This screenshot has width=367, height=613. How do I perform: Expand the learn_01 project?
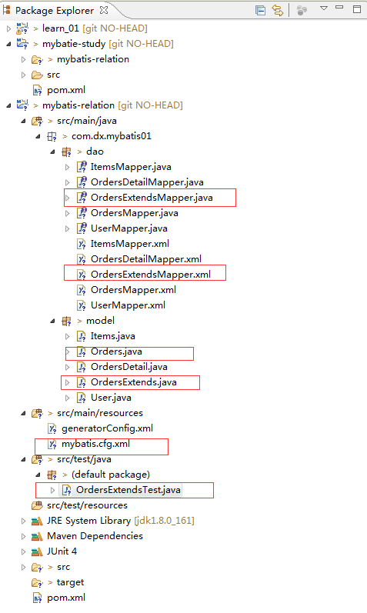coord(9,28)
